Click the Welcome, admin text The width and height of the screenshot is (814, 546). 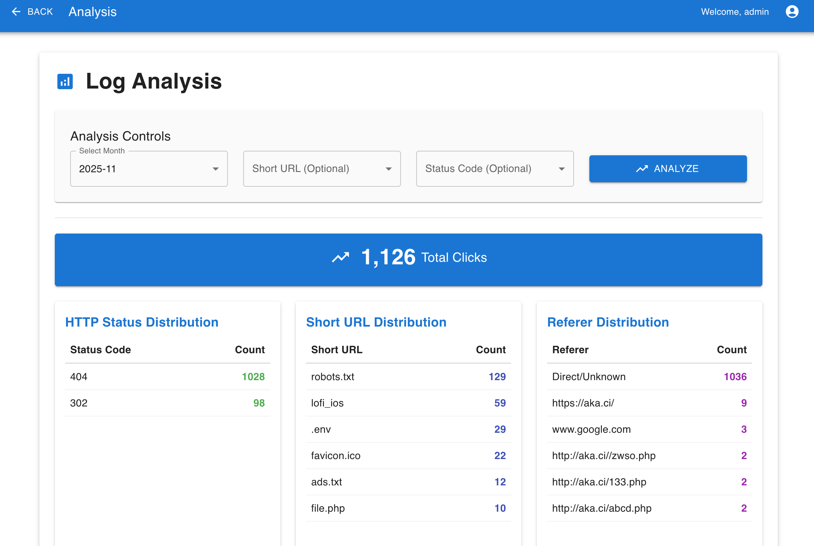point(734,12)
